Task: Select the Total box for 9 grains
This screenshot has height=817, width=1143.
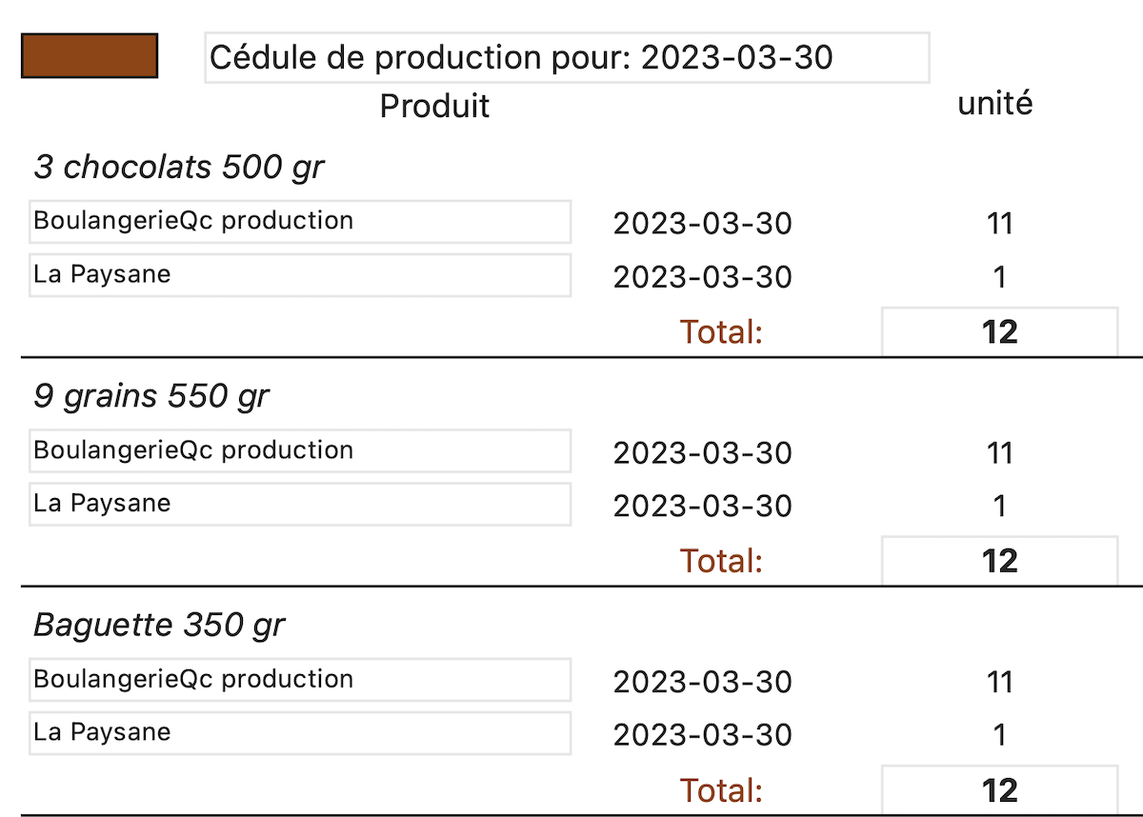Action: coord(999,561)
